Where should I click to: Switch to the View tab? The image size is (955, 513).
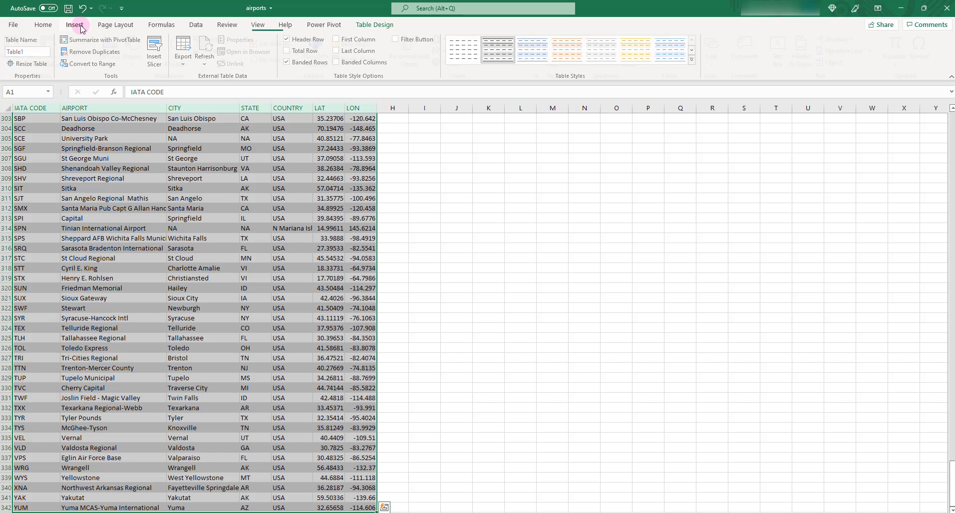coord(258,24)
